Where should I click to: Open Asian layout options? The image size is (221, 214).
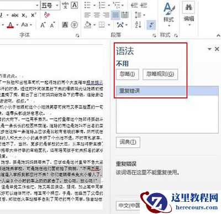tap(120, 25)
